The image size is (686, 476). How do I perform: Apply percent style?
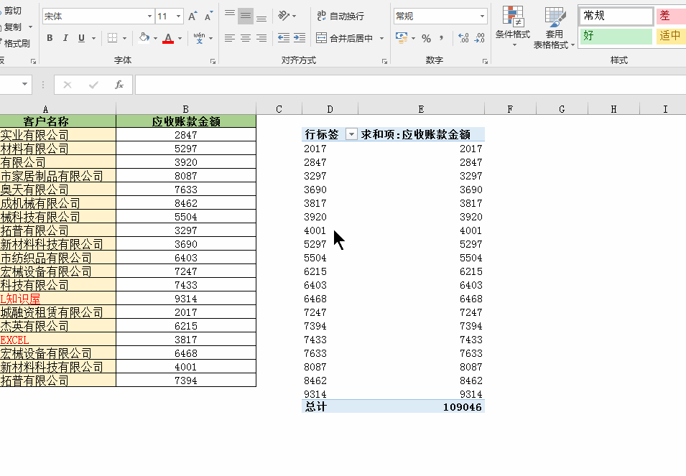pos(426,39)
